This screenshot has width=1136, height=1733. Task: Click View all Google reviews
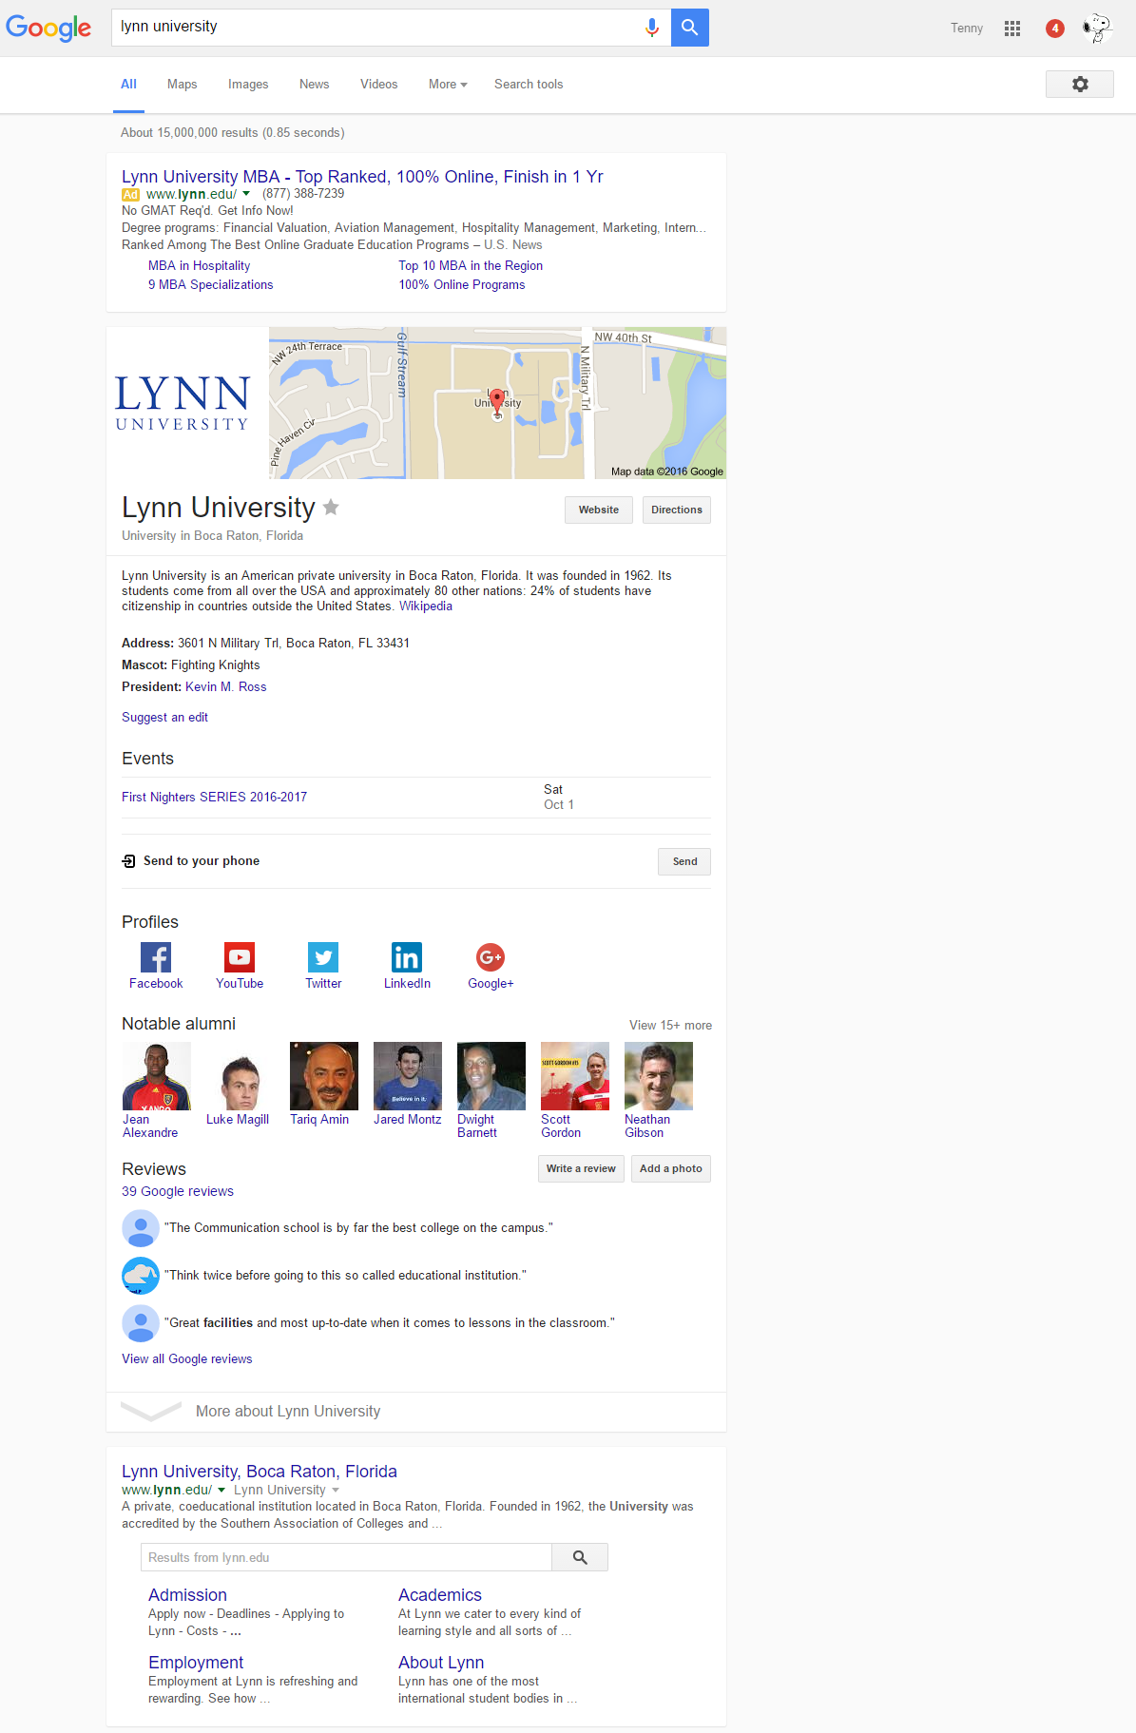(187, 1359)
